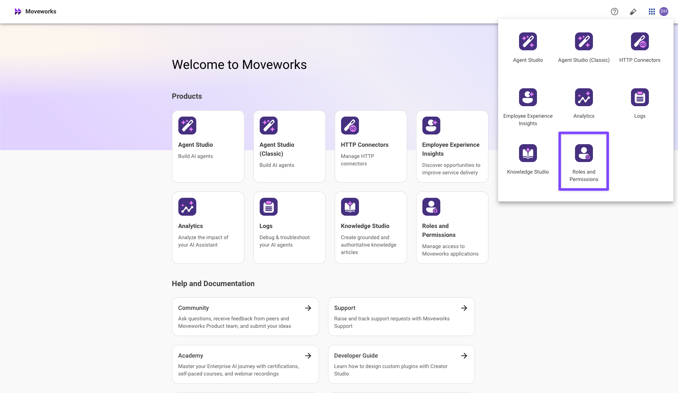Screen dimensions: 678x393
Task: Click 'Ask questions, receive feedback' description
Action: click(x=235, y=322)
